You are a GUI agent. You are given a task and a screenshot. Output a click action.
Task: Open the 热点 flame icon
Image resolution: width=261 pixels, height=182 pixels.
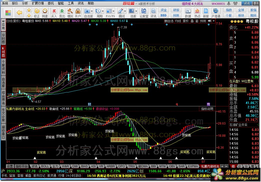pyautogui.click(x=197, y=11)
